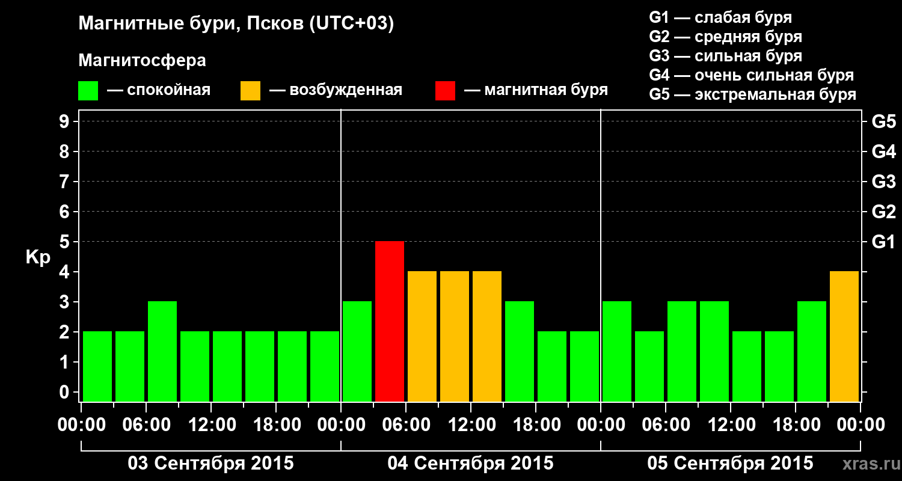Click '18:00' time label under 05 September

click(x=796, y=425)
